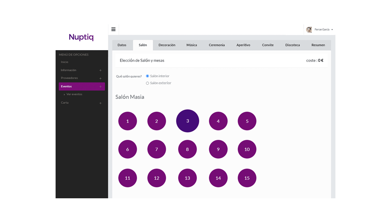Select table 15 in Salón Masia
Image resolution: width=391 pixels, height=220 pixels.
tap(247, 178)
